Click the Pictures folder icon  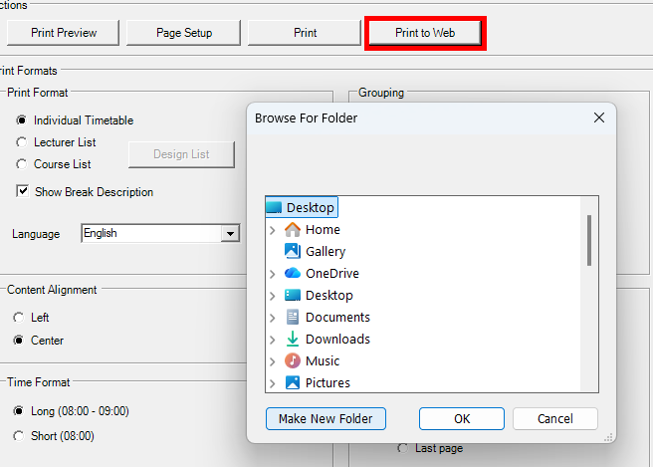293,382
